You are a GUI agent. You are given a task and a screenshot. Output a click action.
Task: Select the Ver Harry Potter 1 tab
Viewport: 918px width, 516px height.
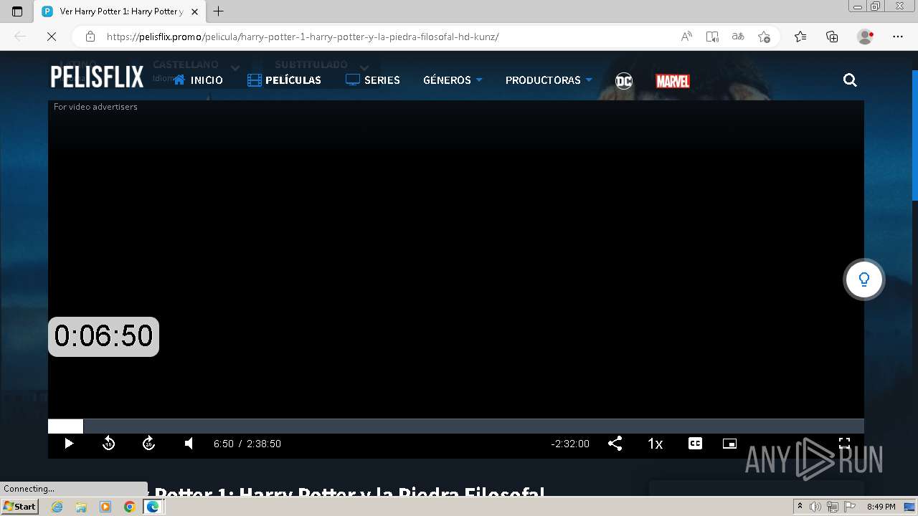point(120,11)
